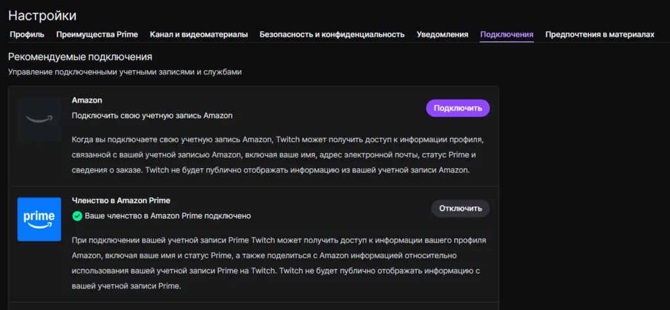Click the Рекомендуемые подключения heading
Viewport: 670px width, 310px height.
pyautogui.click(x=80, y=57)
